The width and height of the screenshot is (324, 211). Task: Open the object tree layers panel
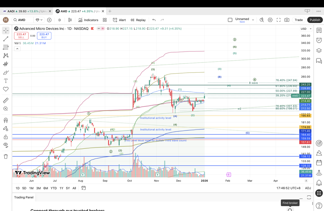coord(319,51)
